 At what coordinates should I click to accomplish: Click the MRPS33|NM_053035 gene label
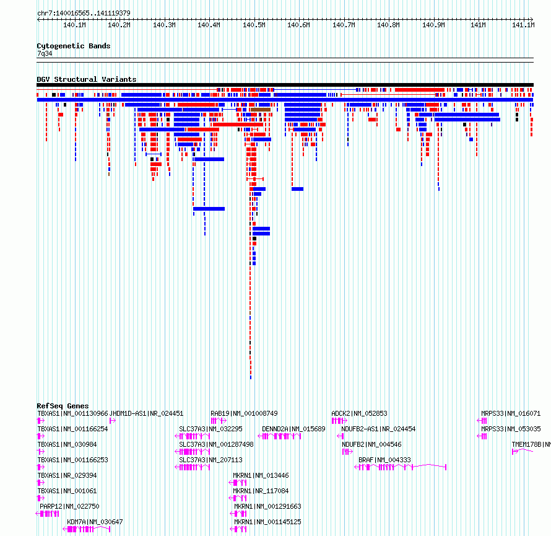(x=511, y=429)
